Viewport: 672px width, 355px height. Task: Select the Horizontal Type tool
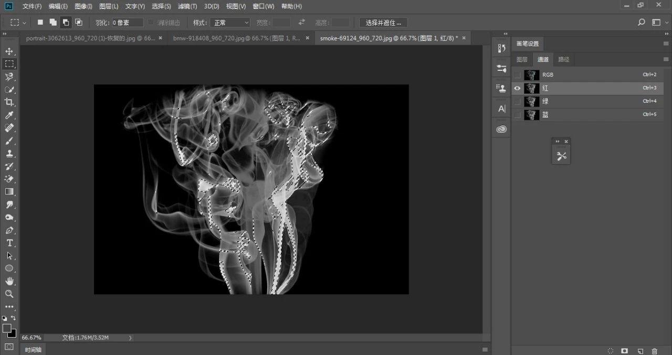tap(9, 243)
